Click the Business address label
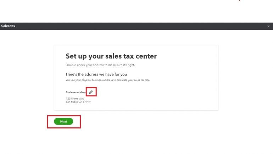Image resolution: width=273 pixels, height=154 pixels. coord(76,92)
